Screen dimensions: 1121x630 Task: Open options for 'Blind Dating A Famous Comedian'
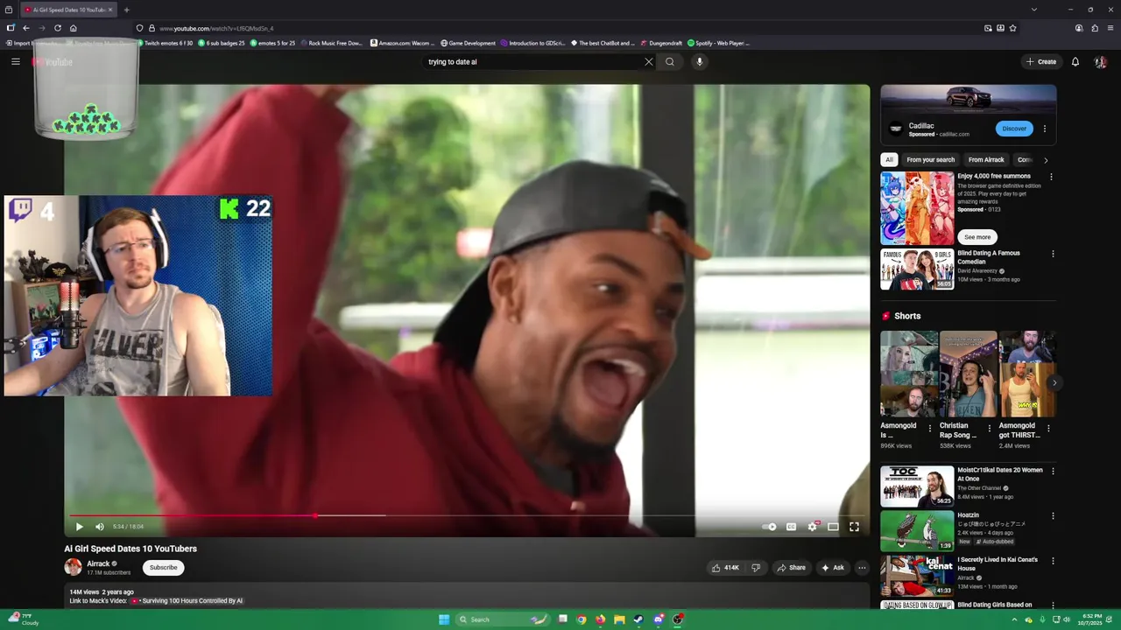(1053, 254)
